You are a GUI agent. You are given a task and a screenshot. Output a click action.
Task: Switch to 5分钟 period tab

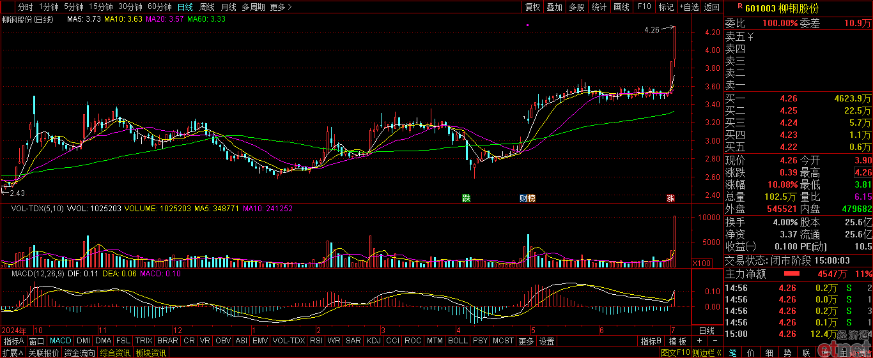pyautogui.click(x=73, y=7)
